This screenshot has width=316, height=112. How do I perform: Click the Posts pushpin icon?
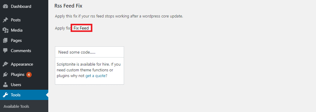tap(5, 20)
